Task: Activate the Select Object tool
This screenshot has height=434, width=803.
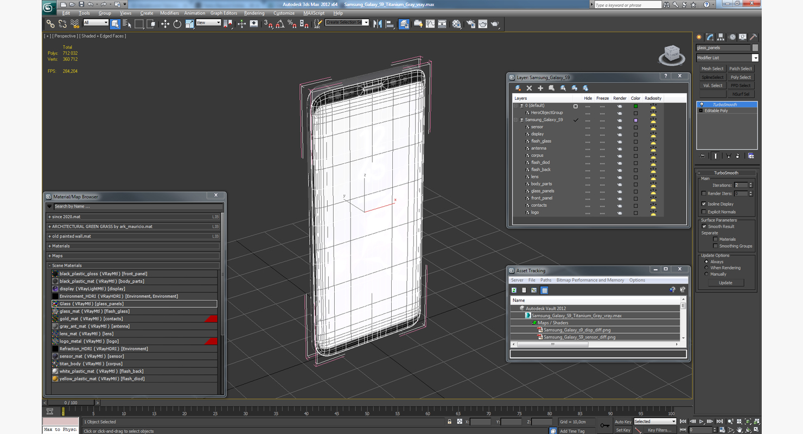Action: point(116,24)
